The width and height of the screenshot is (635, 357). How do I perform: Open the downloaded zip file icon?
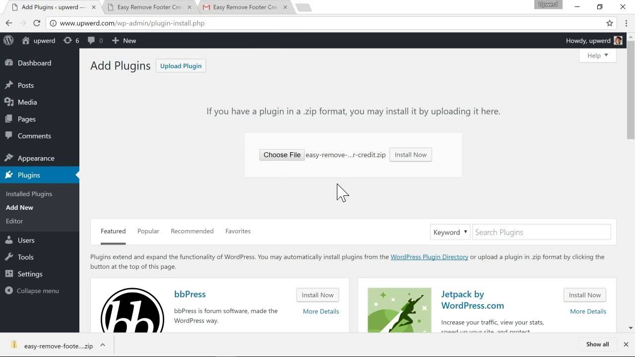pyautogui.click(x=14, y=345)
